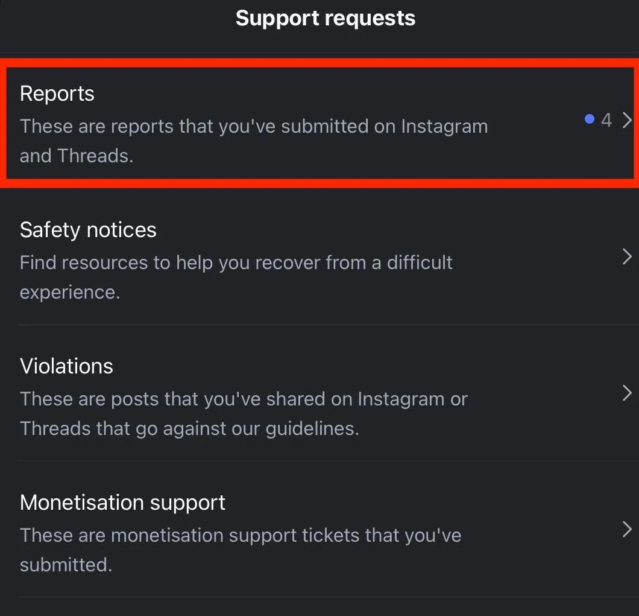Click the 'Find resources to help' description
The height and width of the screenshot is (616, 639).
[x=236, y=263]
